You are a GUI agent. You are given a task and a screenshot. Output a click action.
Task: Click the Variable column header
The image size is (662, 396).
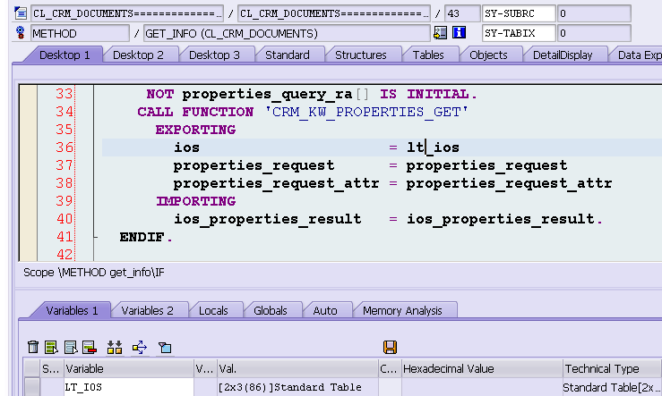129,369
